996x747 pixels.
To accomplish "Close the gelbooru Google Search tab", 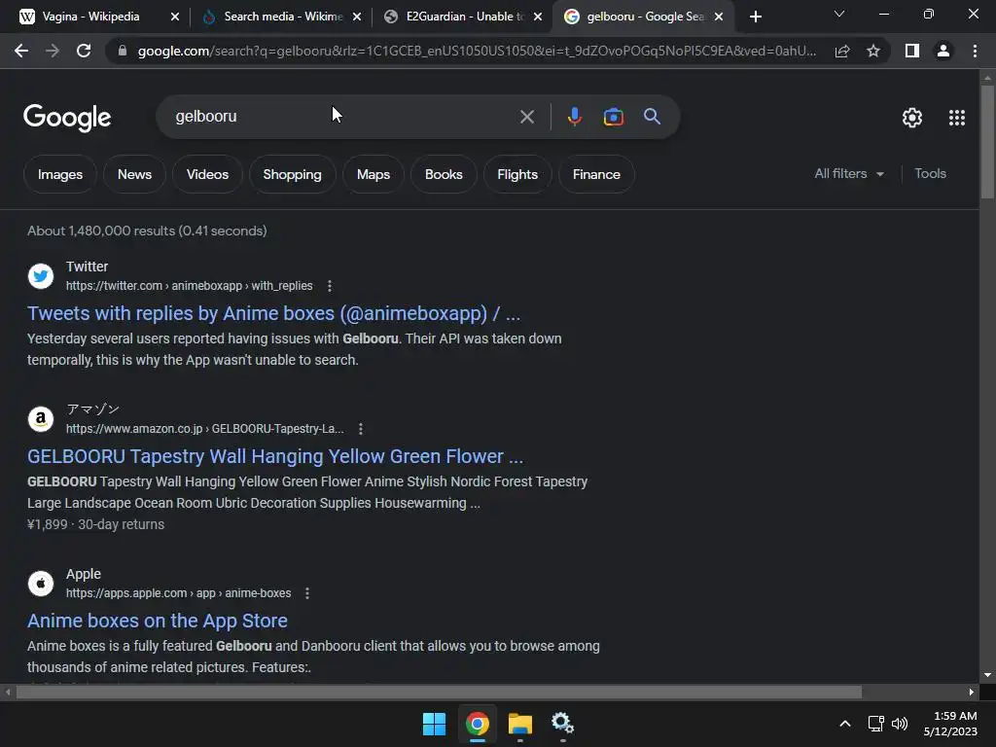I will (x=719, y=17).
